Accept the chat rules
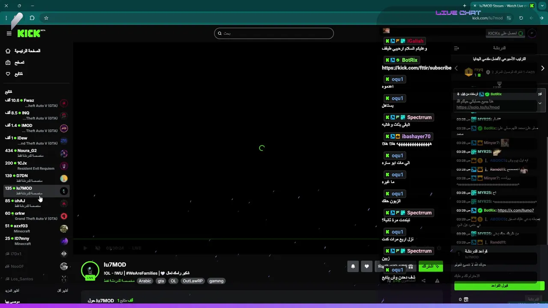Image resolution: width=548 pixels, height=308 pixels. click(499, 286)
